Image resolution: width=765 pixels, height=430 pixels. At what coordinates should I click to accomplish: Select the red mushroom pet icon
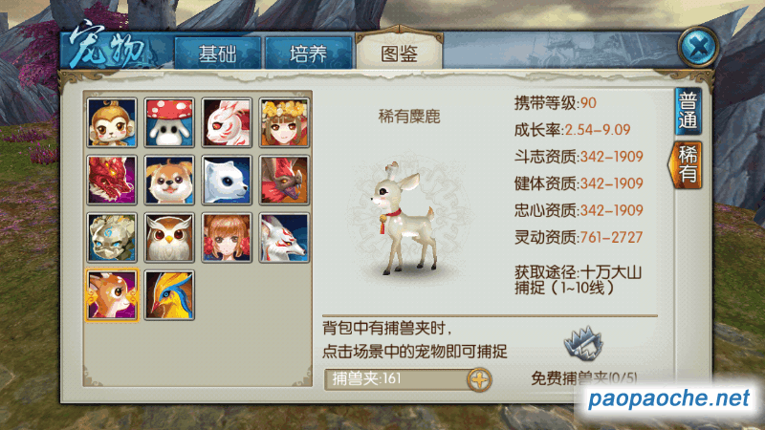[169, 122]
